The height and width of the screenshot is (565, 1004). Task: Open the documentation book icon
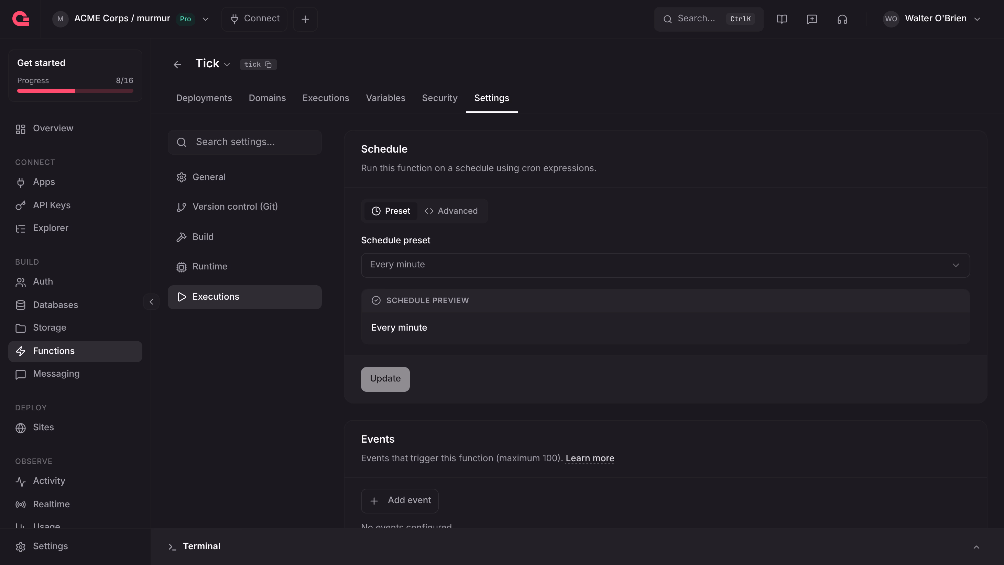(x=782, y=19)
